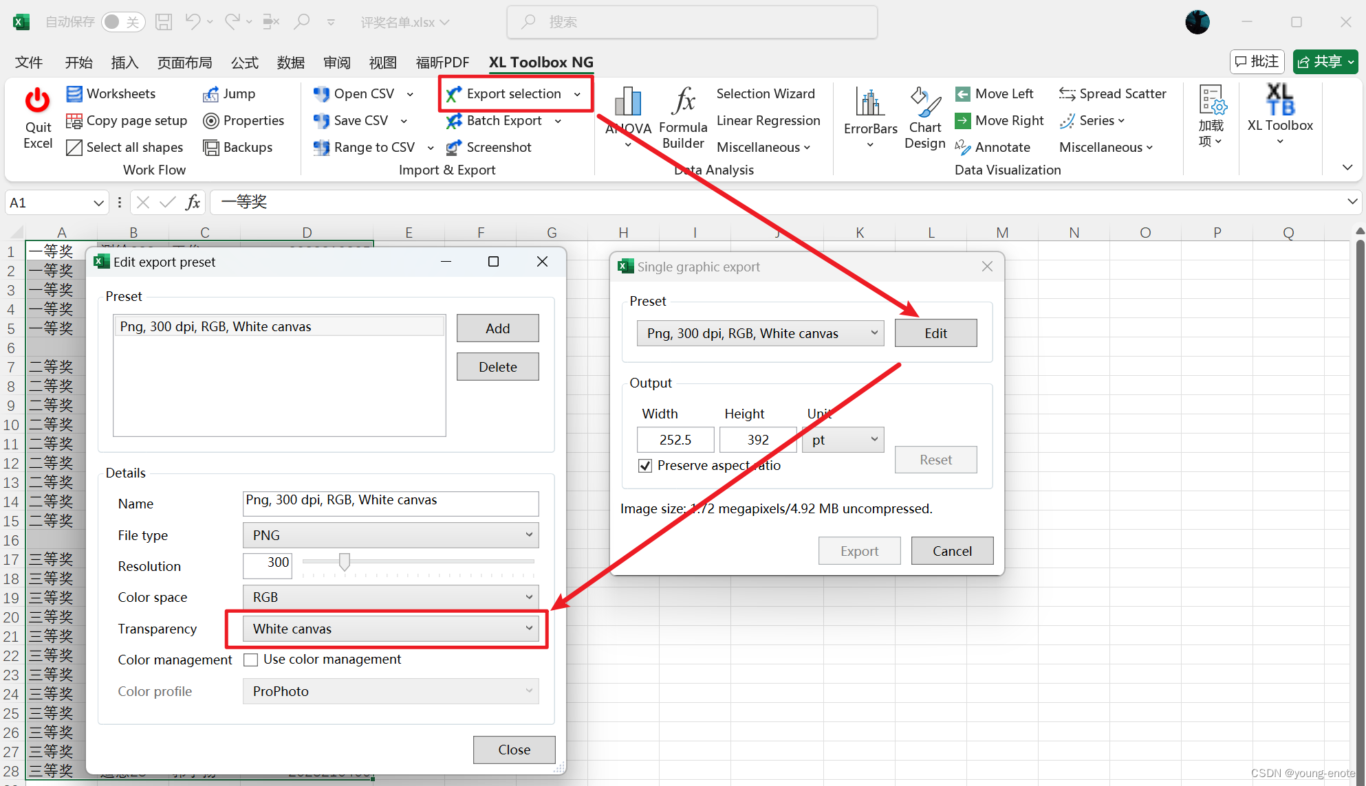
Task: Click the Width input field
Action: click(675, 440)
